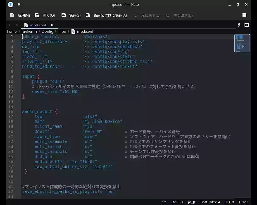Click the minimap scrollbar preview
Viewport: 257px width, 205px height.
242,43
